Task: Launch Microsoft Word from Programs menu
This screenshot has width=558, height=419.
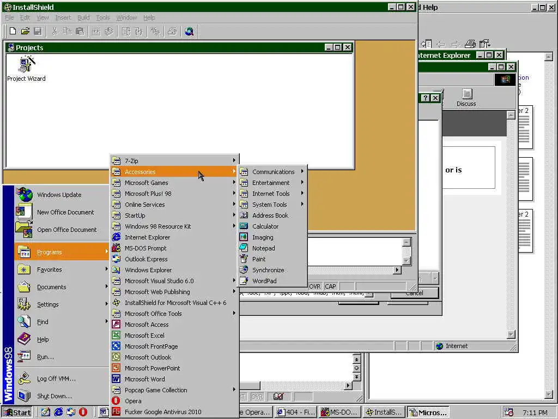Action: coord(174,379)
